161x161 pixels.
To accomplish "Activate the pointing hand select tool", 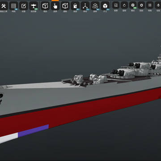I will tap(55, 6).
